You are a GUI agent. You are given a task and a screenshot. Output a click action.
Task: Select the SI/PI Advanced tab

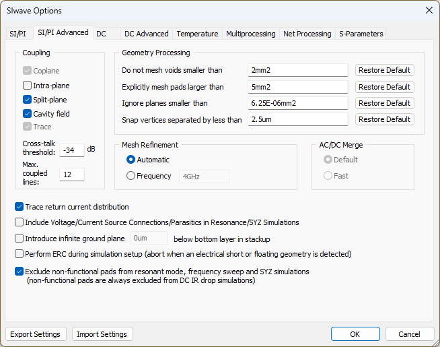[63, 32]
